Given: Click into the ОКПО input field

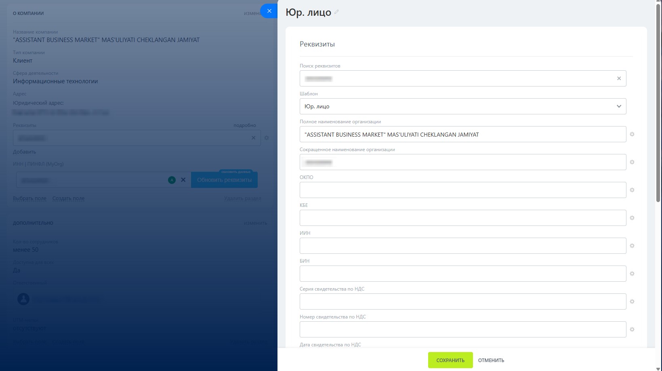Looking at the screenshot, I should coord(463,190).
